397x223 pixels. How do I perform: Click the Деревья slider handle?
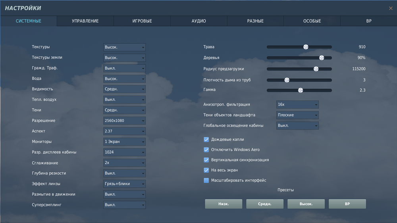click(x=322, y=58)
